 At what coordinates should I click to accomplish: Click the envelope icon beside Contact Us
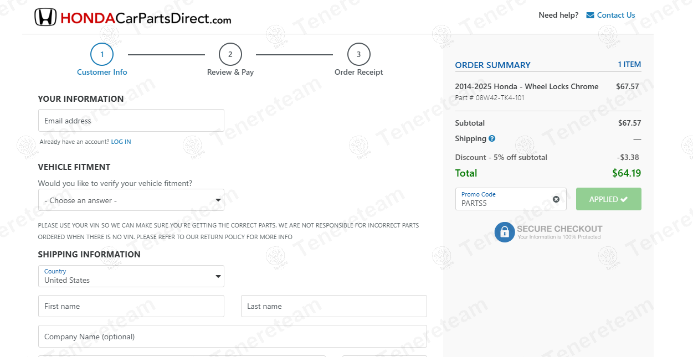click(x=590, y=15)
